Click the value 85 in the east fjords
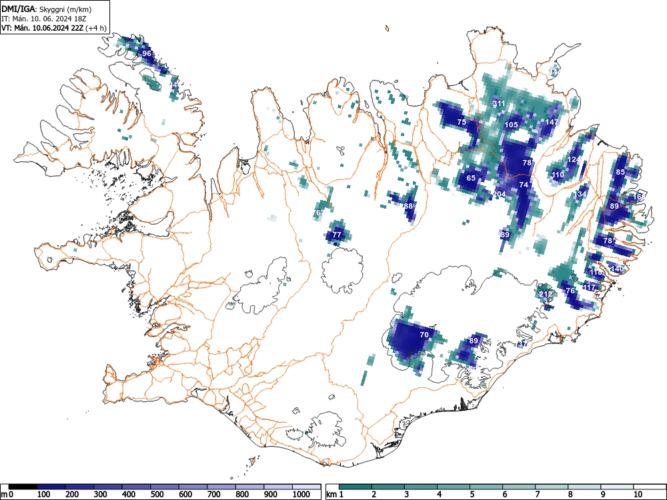Image resolution: width=667 pixels, height=500 pixels. (x=620, y=172)
